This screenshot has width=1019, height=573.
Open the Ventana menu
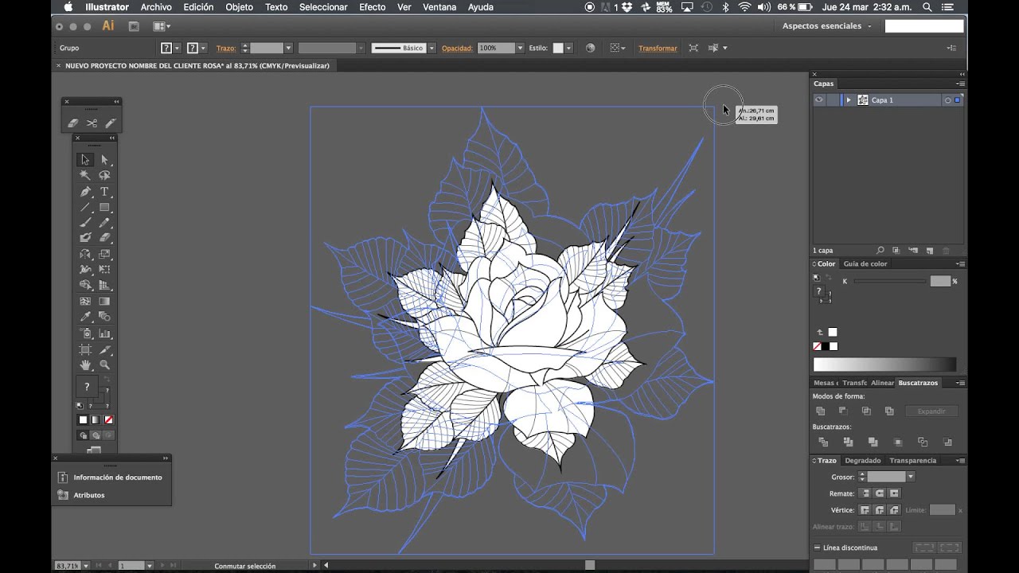point(439,7)
